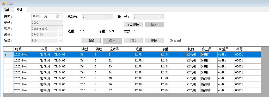Screen dimensions: 269x97
Task: Click 作业员 唐德根 in 流水号 27 row
Action: [x=209, y=90]
